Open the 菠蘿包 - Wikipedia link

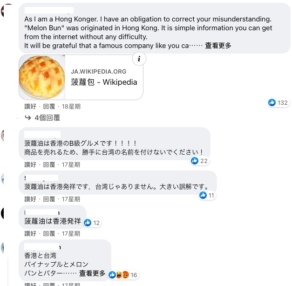104,82
